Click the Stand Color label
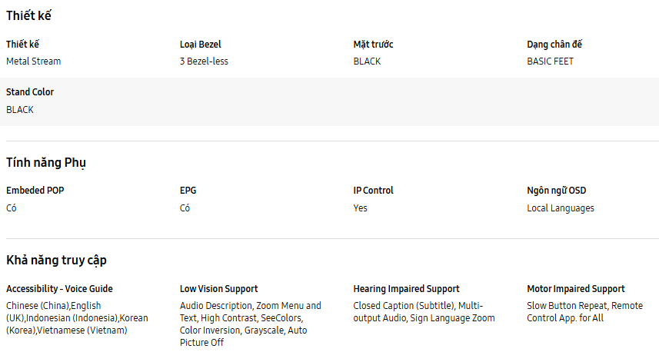659x362 pixels. click(30, 92)
